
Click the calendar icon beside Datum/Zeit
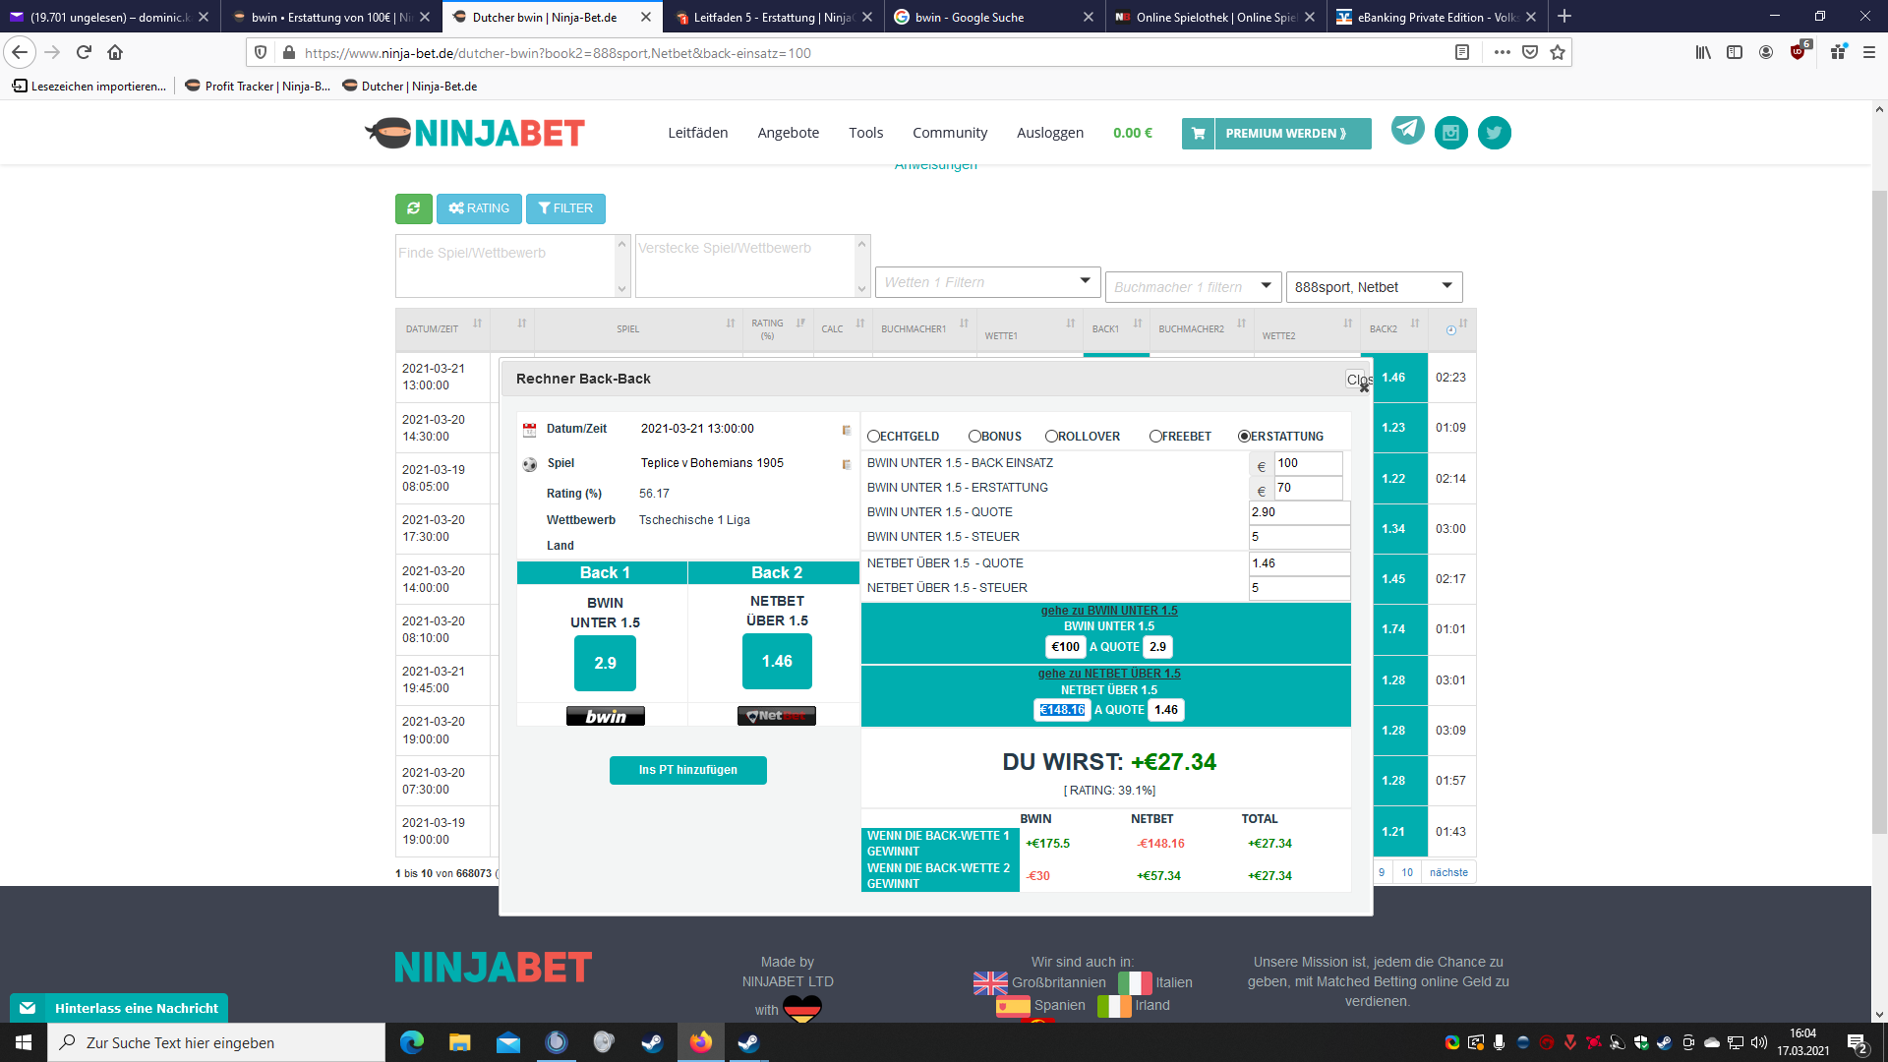point(529,430)
